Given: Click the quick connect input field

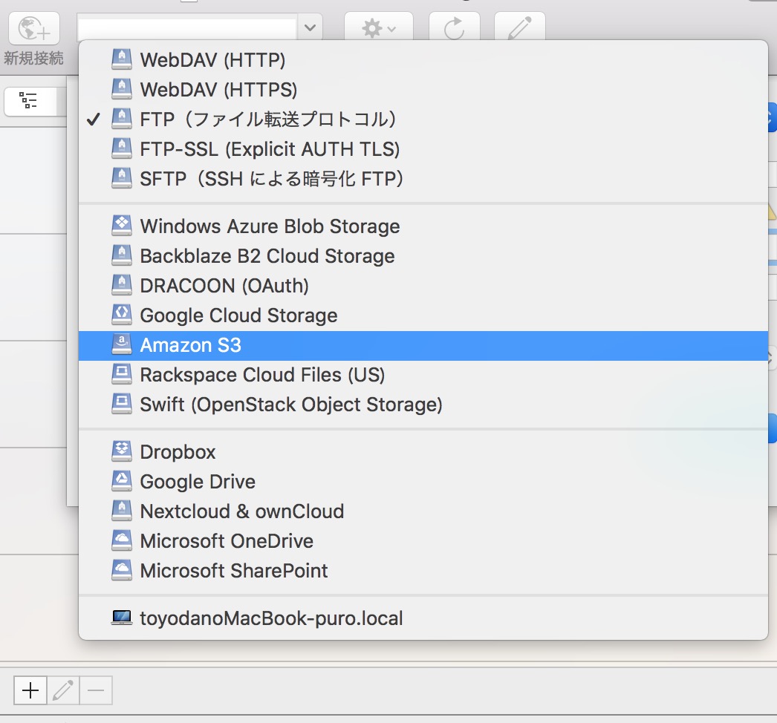Looking at the screenshot, I should tap(187, 27).
